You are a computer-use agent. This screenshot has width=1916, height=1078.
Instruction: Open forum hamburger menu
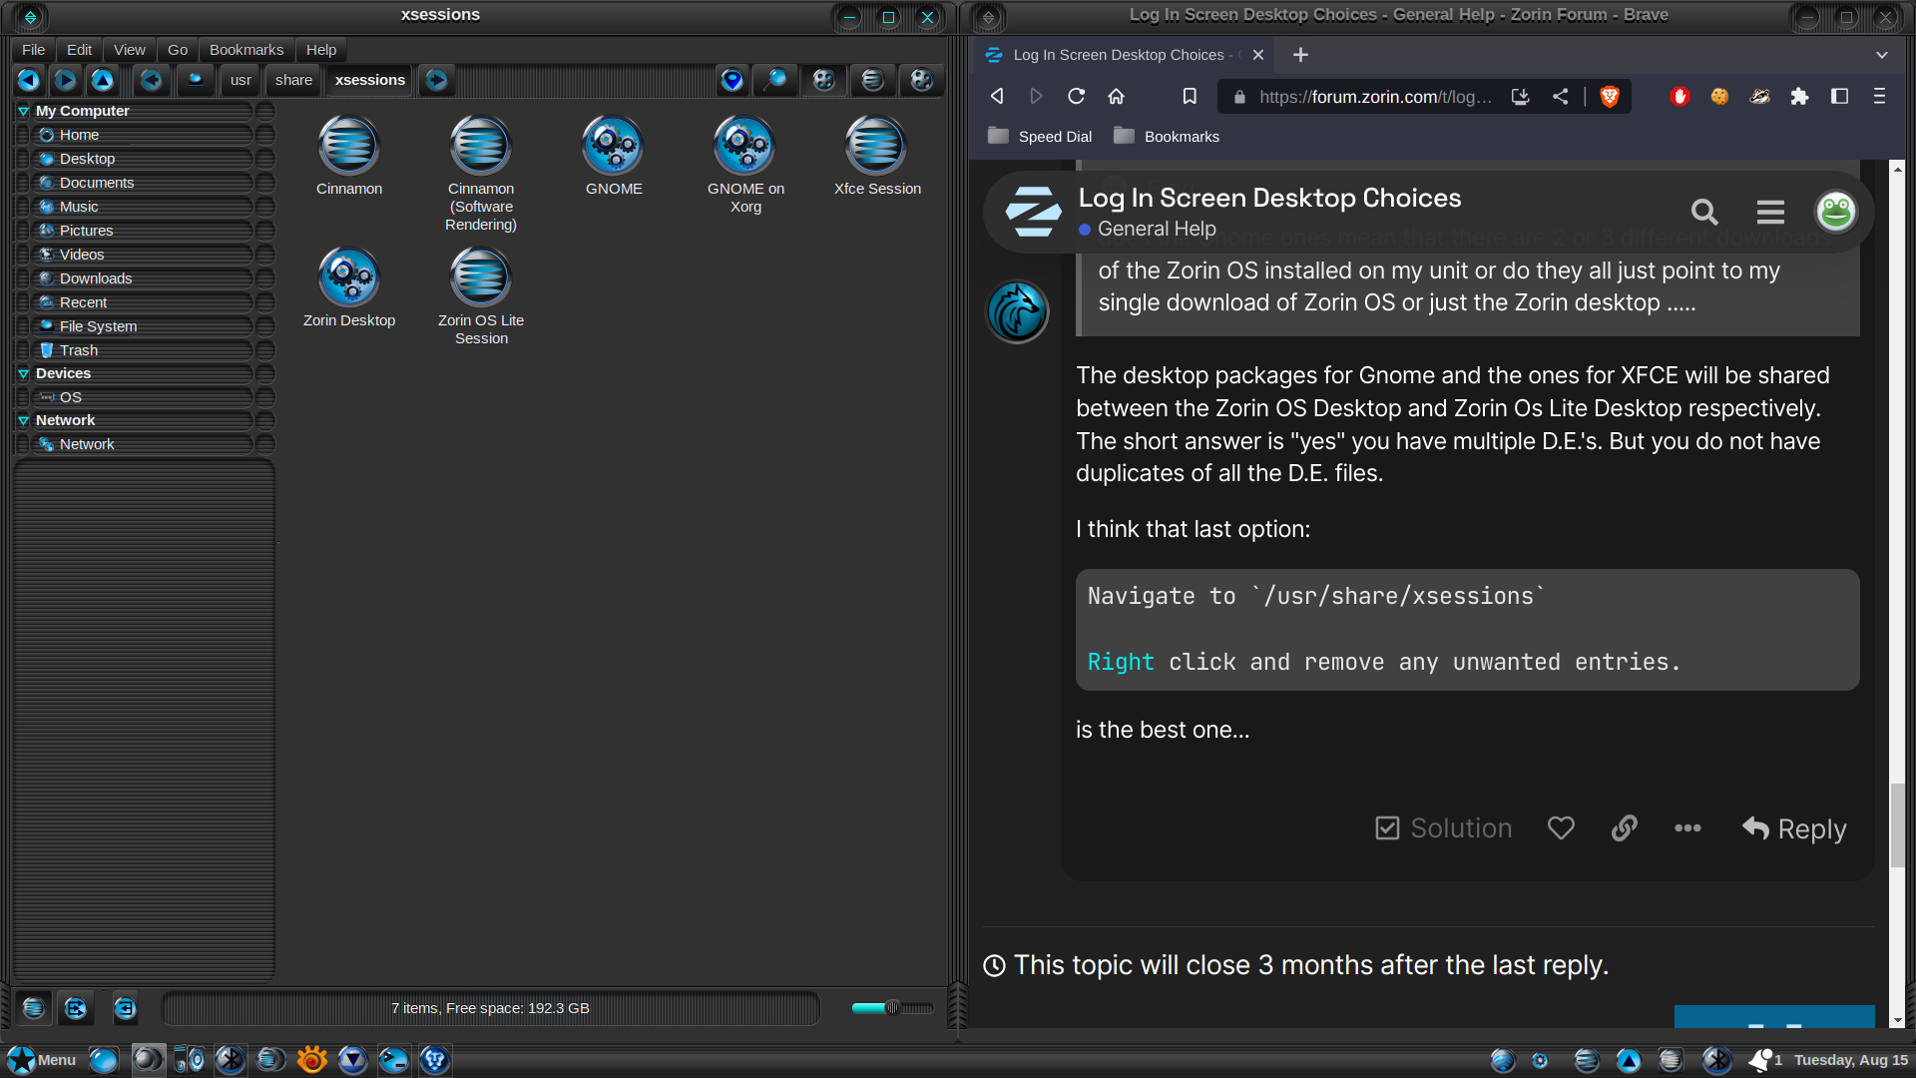pos(1770,212)
